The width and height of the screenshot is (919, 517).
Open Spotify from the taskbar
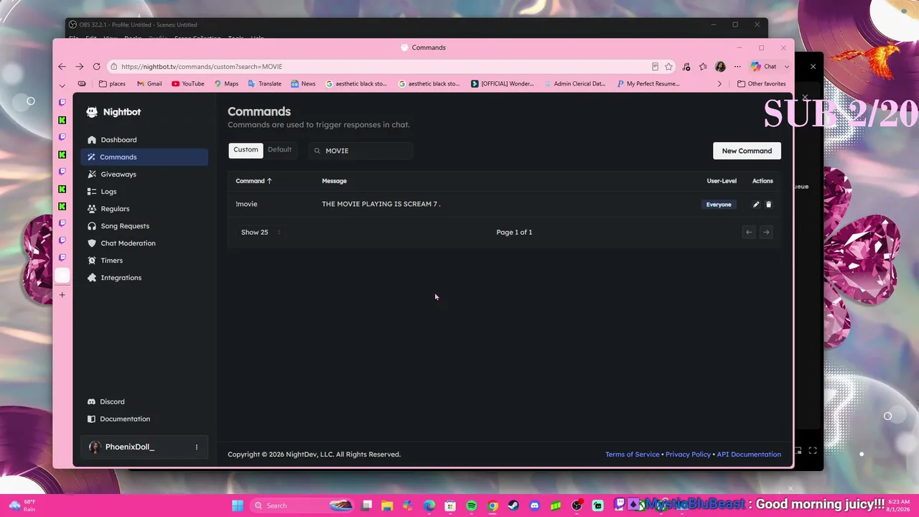tap(472, 506)
